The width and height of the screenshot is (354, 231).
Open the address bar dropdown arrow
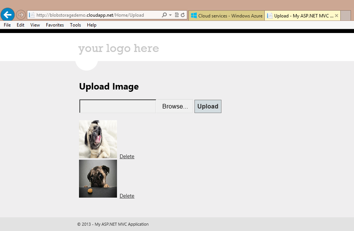coord(171,15)
